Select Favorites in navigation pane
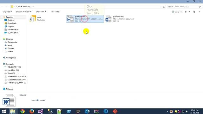Viewport: 203px width, 114px height. [x=10, y=17]
